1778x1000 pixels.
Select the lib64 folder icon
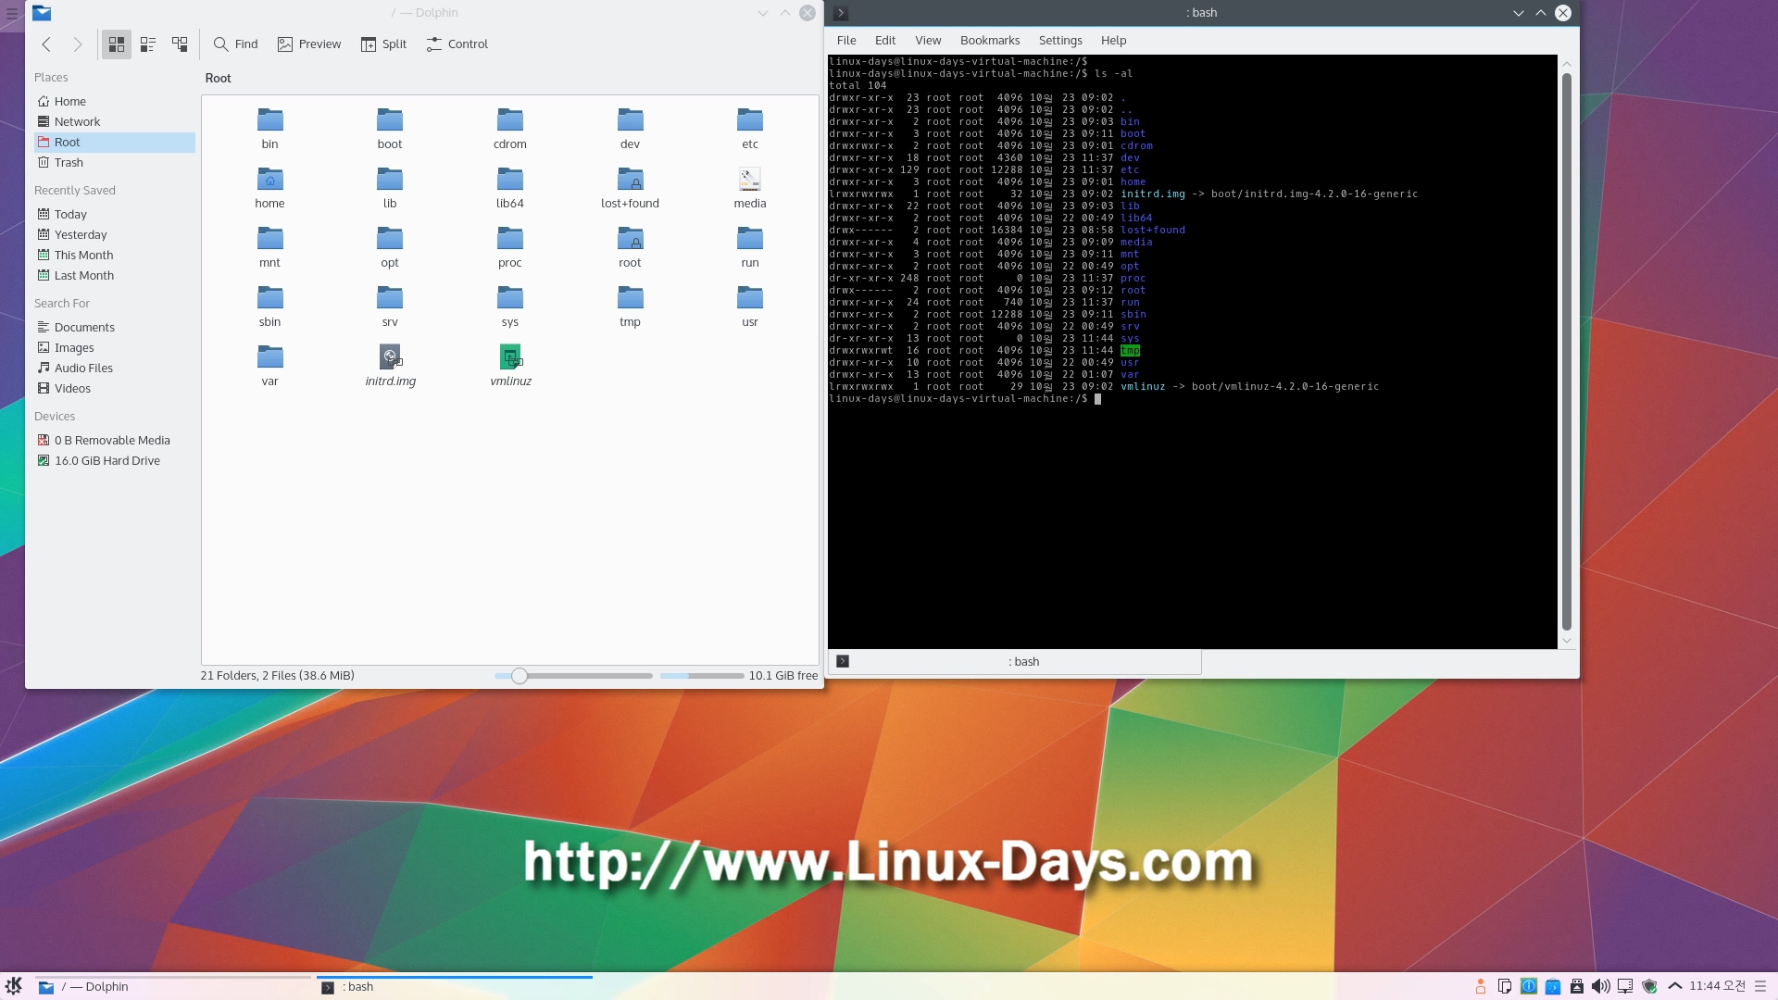[510, 180]
